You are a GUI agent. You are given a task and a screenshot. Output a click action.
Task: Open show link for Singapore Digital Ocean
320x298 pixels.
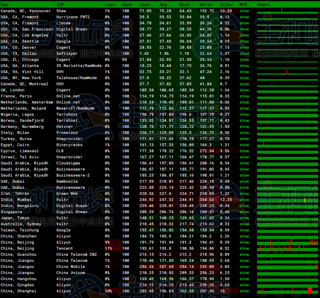point(244,212)
